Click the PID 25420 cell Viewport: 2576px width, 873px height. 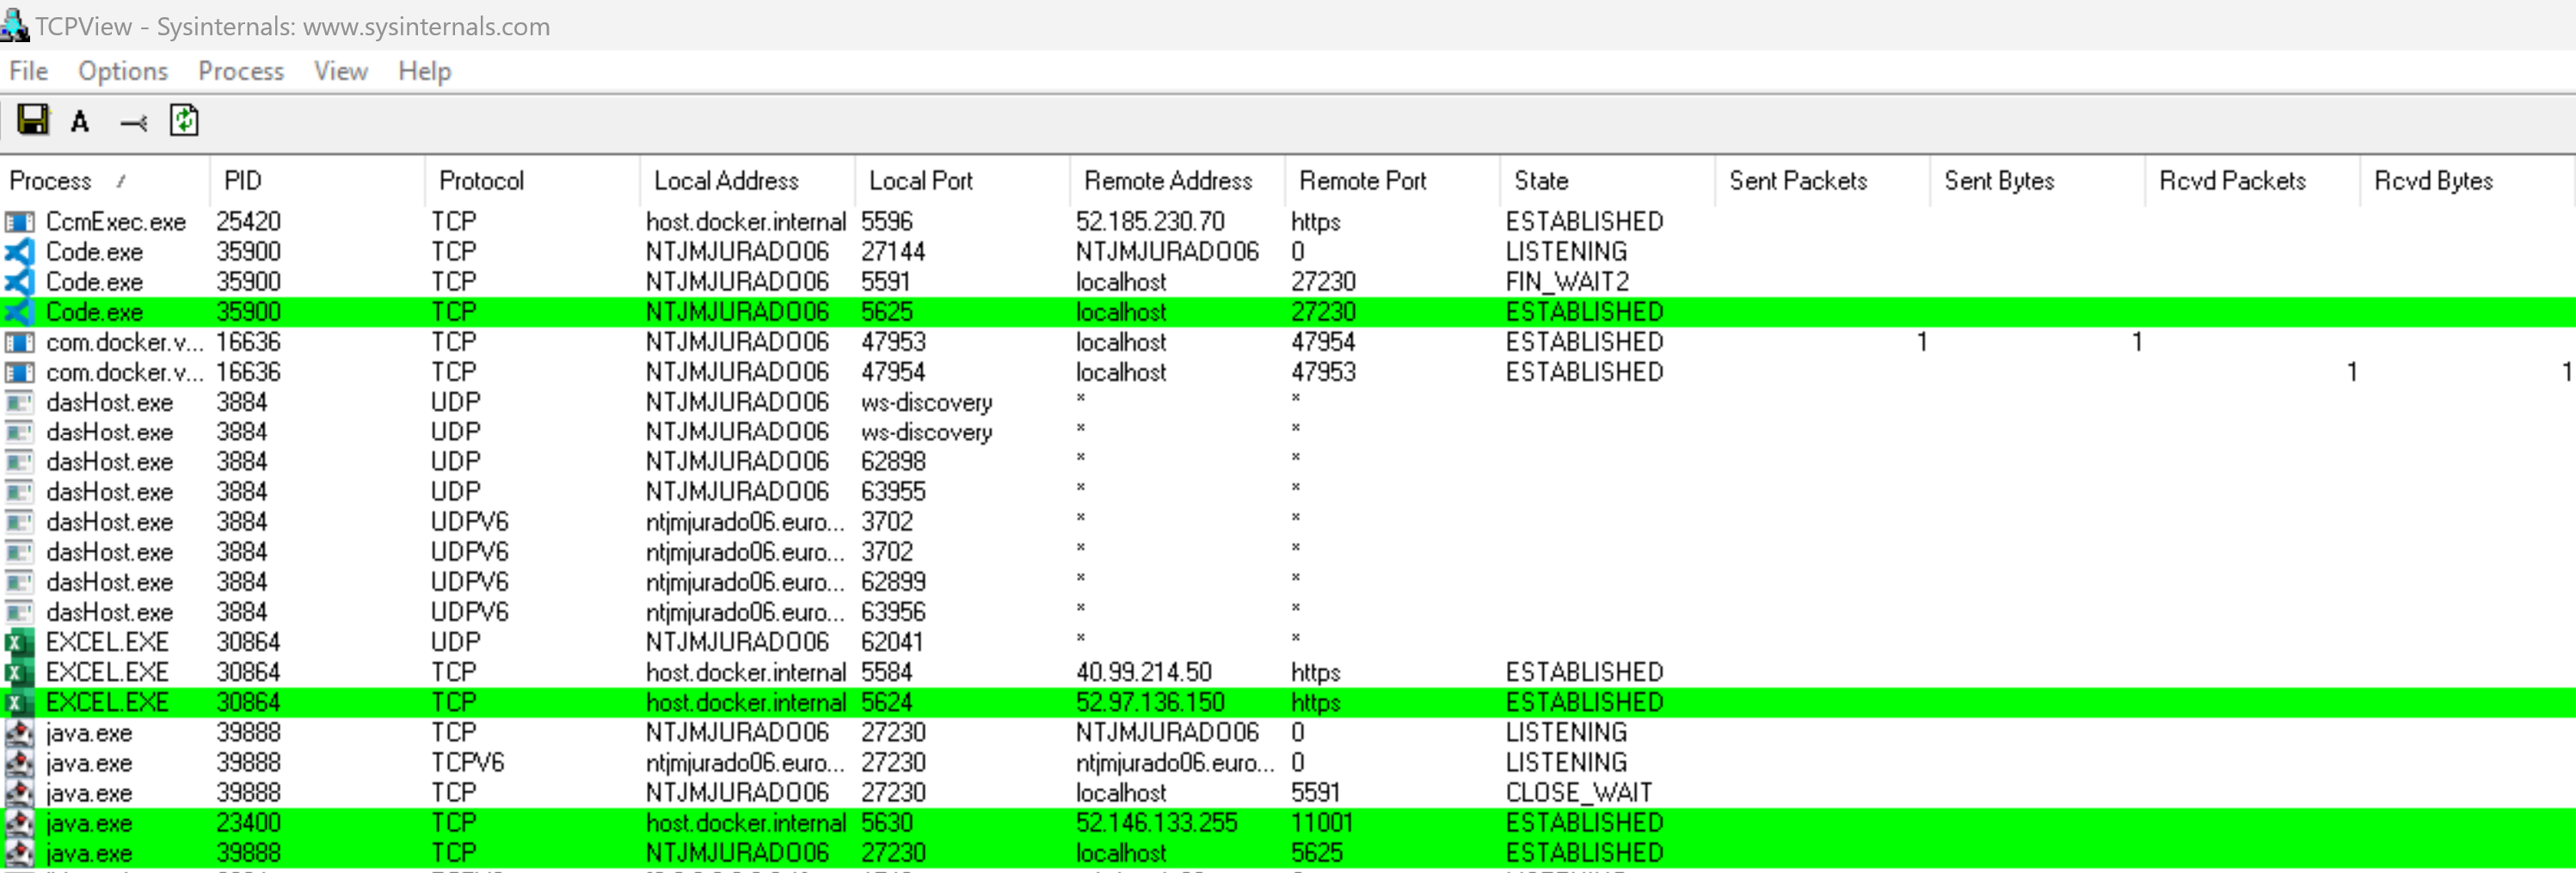click(249, 222)
